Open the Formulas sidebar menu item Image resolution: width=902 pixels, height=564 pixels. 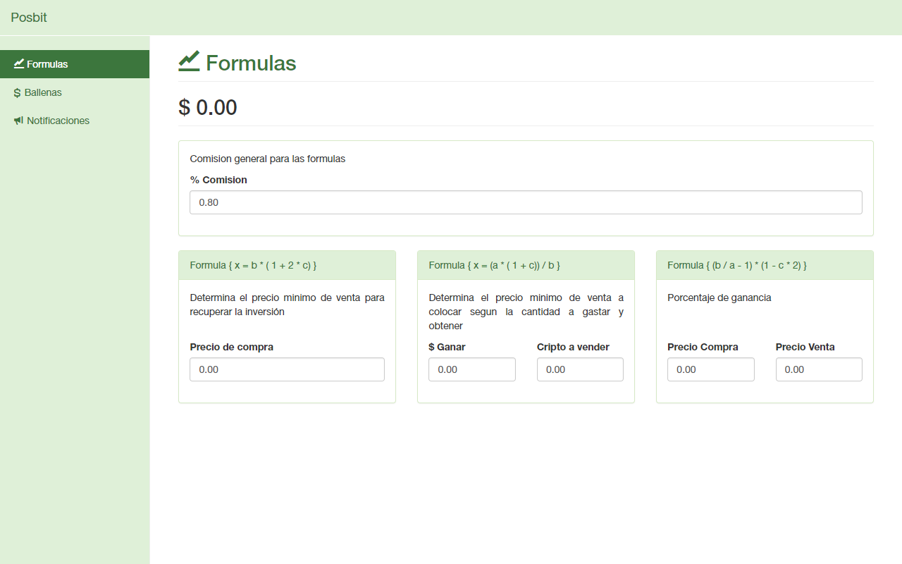pyautogui.click(x=75, y=64)
